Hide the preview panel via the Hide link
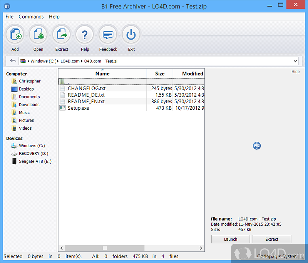The height and width of the screenshot is (263, 308). (x=295, y=72)
